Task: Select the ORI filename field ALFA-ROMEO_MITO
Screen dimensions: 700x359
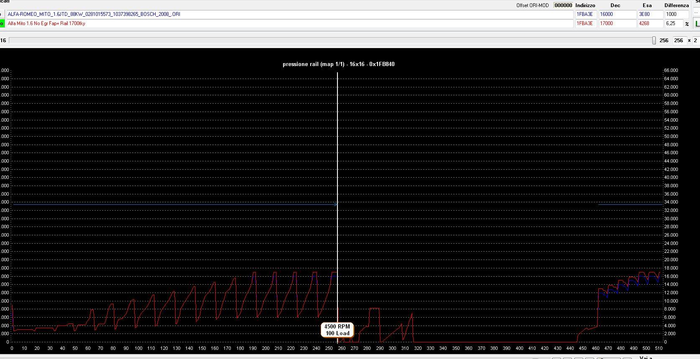Action: (x=290, y=14)
